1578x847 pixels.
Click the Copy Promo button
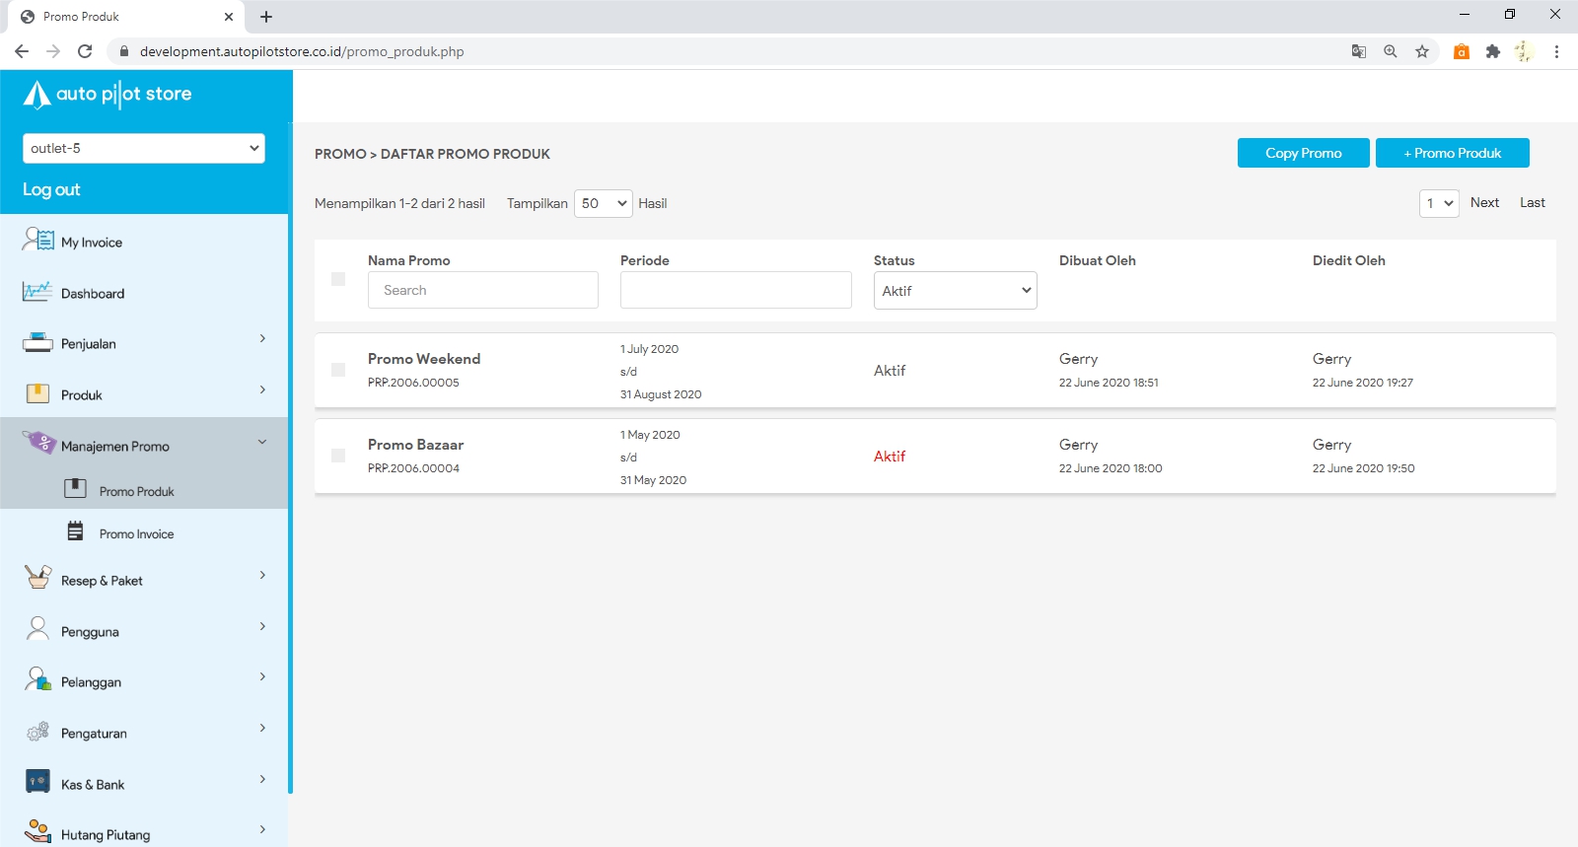(1303, 153)
